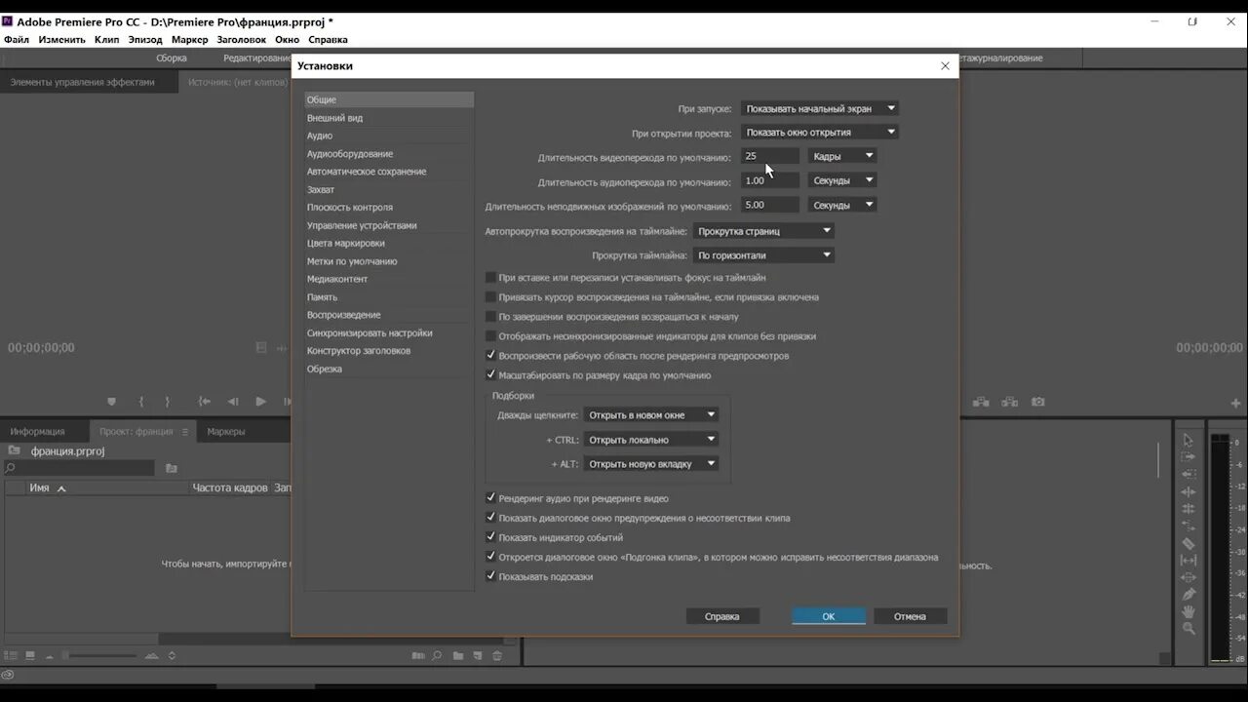Click the OK button in Установки dialog
Image resolution: width=1248 pixels, height=702 pixels.
(828, 616)
